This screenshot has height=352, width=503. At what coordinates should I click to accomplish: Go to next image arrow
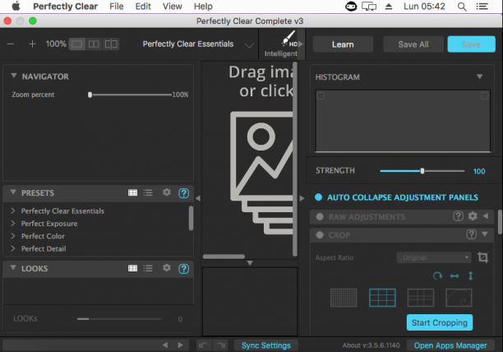(x=180, y=345)
